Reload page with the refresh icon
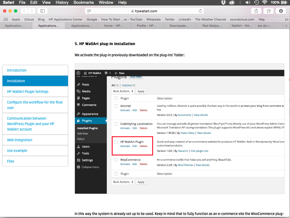Viewport: 290px width, 218px height. [200, 11]
